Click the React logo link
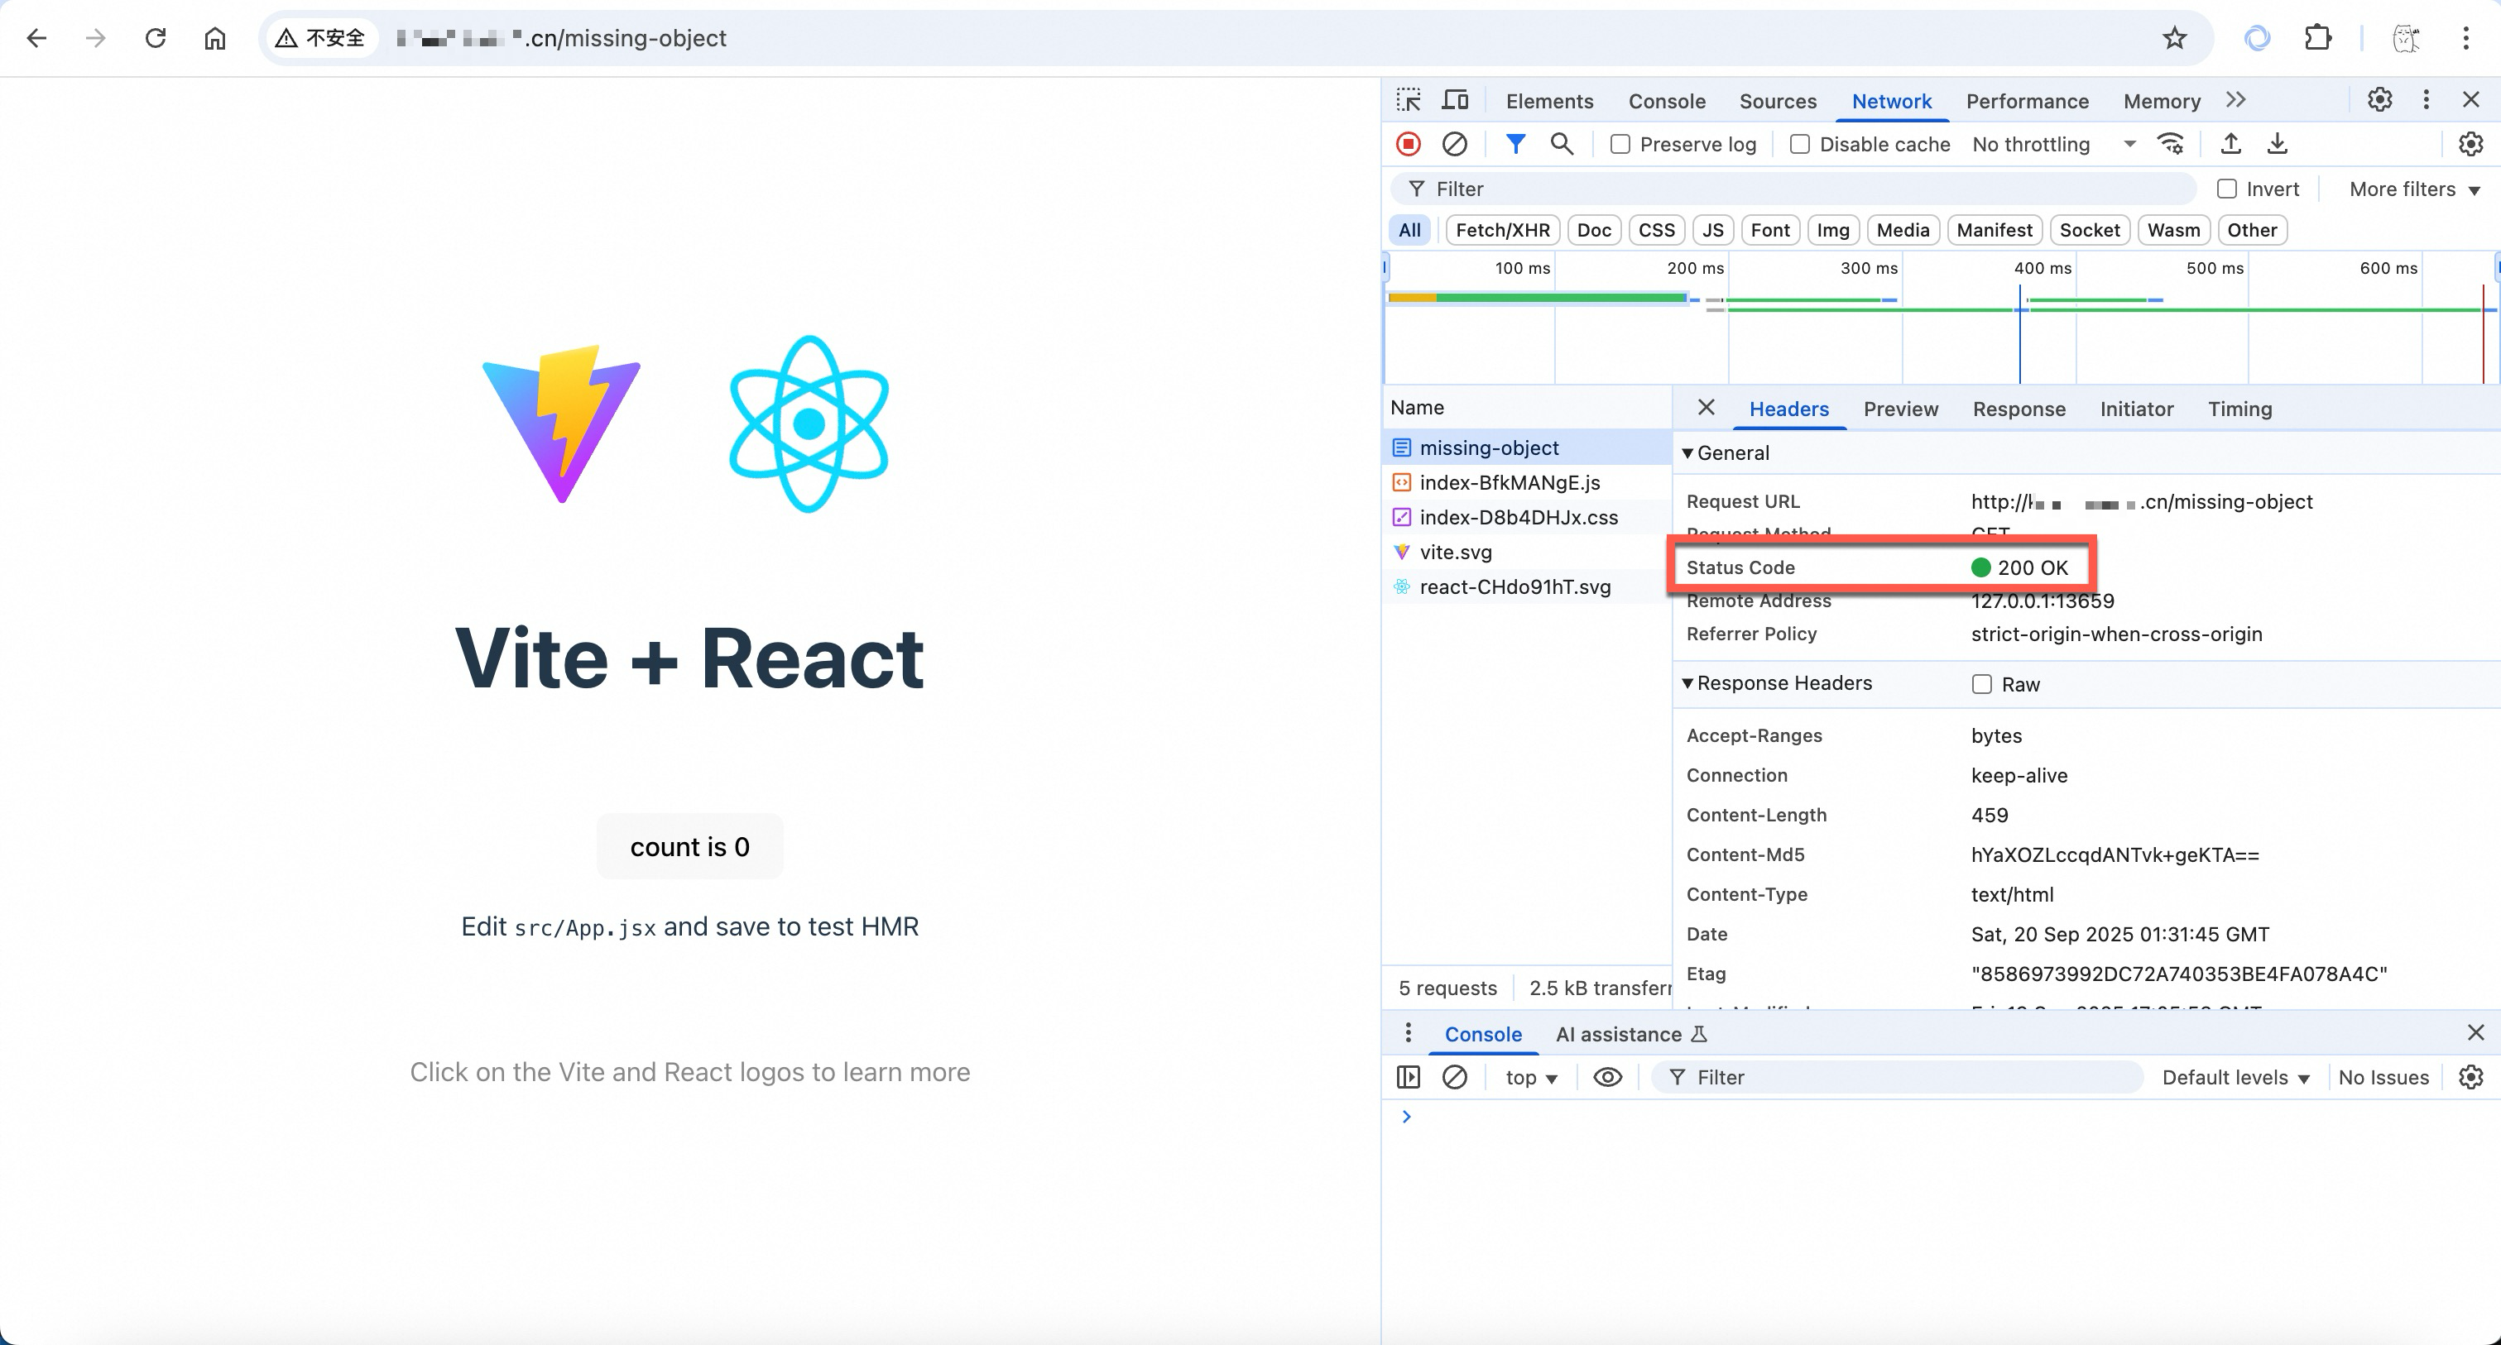Image resolution: width=2501 pixels, height=1345 pixels. 809,424
